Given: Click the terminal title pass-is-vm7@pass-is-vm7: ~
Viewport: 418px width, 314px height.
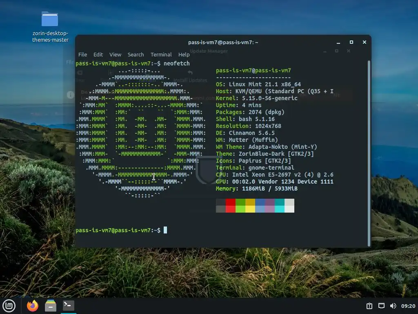Looking at the screenshot, I should 223,42.
